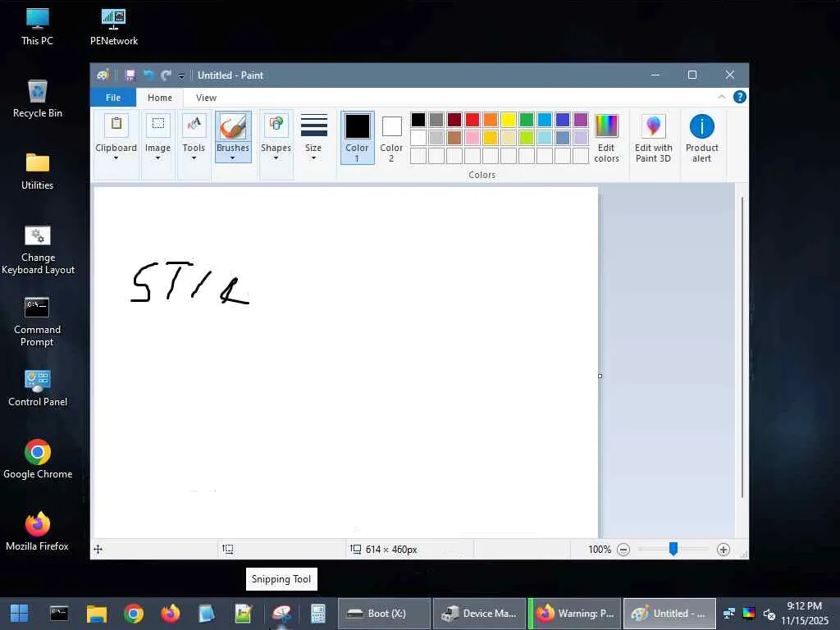Select Color 1 foreground swatch
This screenshot has height=630, width=840.
[x=358, y=137]
